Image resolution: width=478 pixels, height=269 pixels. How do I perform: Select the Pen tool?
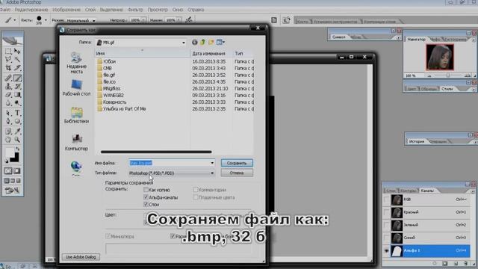tap(8, 121)
